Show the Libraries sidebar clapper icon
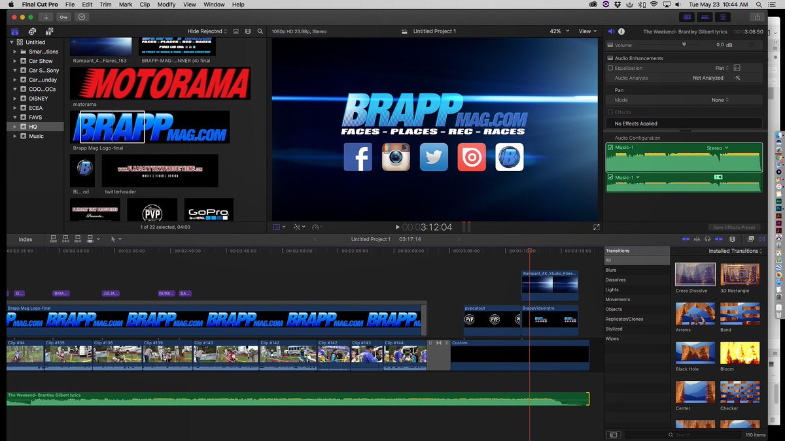The width and height of the screenshot is (785, 441). [x=15, y=31]
